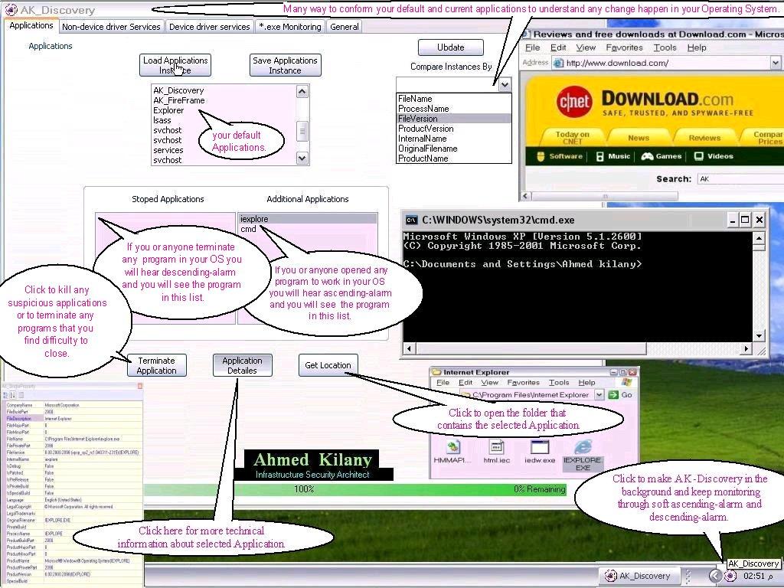This screenshot has height=588, width=784.
Task: Select the html.iec file icon
Action: 496,446
